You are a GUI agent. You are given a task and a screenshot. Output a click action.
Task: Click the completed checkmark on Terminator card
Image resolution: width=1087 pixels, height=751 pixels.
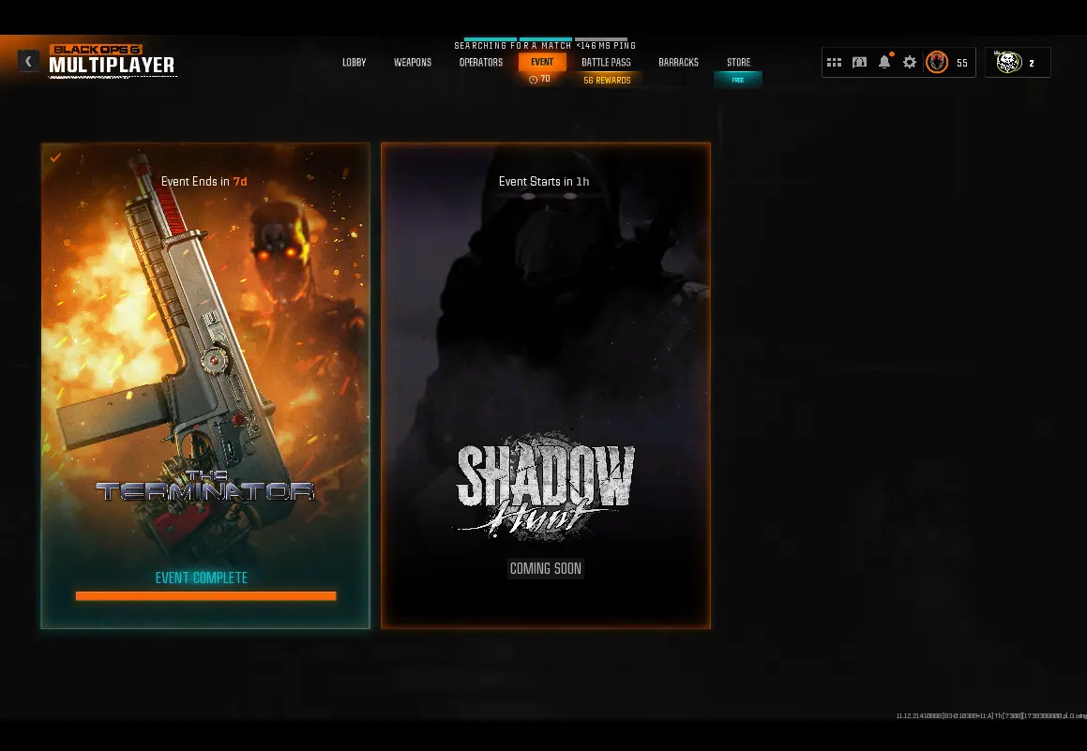(x=55, y=158)
